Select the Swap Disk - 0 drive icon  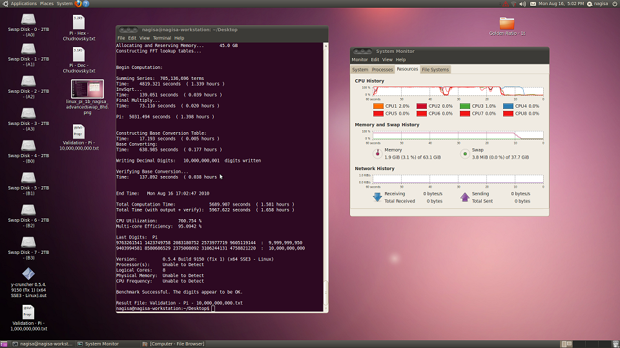[x=28, y=19]
